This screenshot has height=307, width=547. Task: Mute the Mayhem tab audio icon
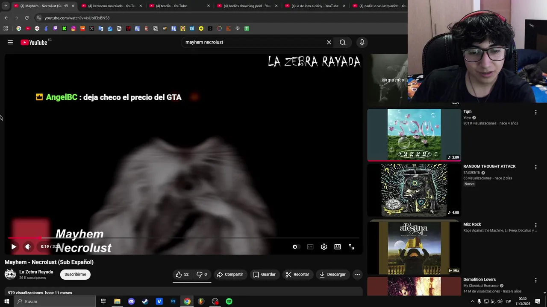pyautogui.click(x=66, y=6)
